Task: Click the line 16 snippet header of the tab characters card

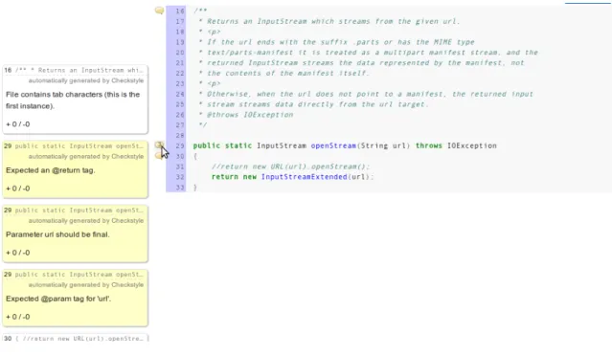Action: pyautogui.click(x=74, y=70)
